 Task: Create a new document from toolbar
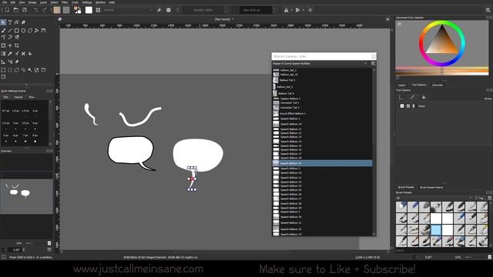click(x=7, y=10)
